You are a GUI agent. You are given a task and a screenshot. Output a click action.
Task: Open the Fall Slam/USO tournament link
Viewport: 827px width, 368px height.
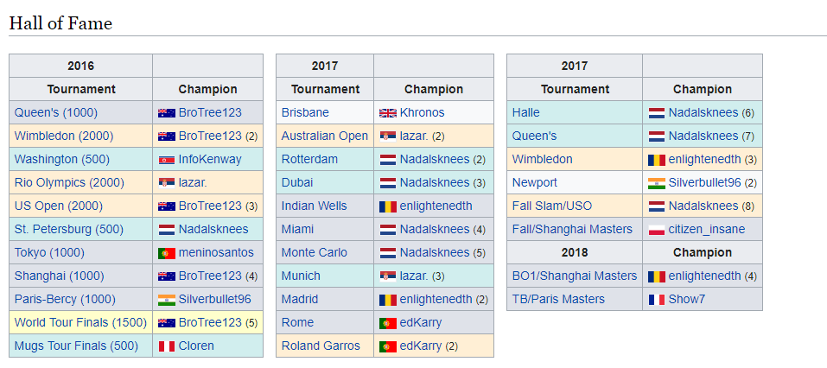[552, 206]
